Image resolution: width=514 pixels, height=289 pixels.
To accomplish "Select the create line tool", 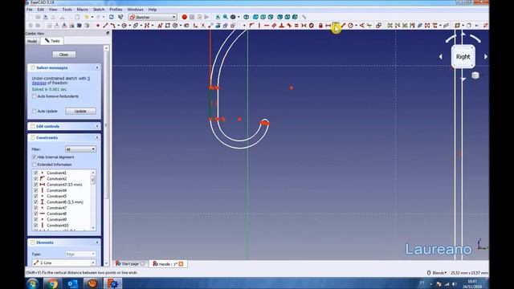I will pyautogui.click(x=105, y=25).
